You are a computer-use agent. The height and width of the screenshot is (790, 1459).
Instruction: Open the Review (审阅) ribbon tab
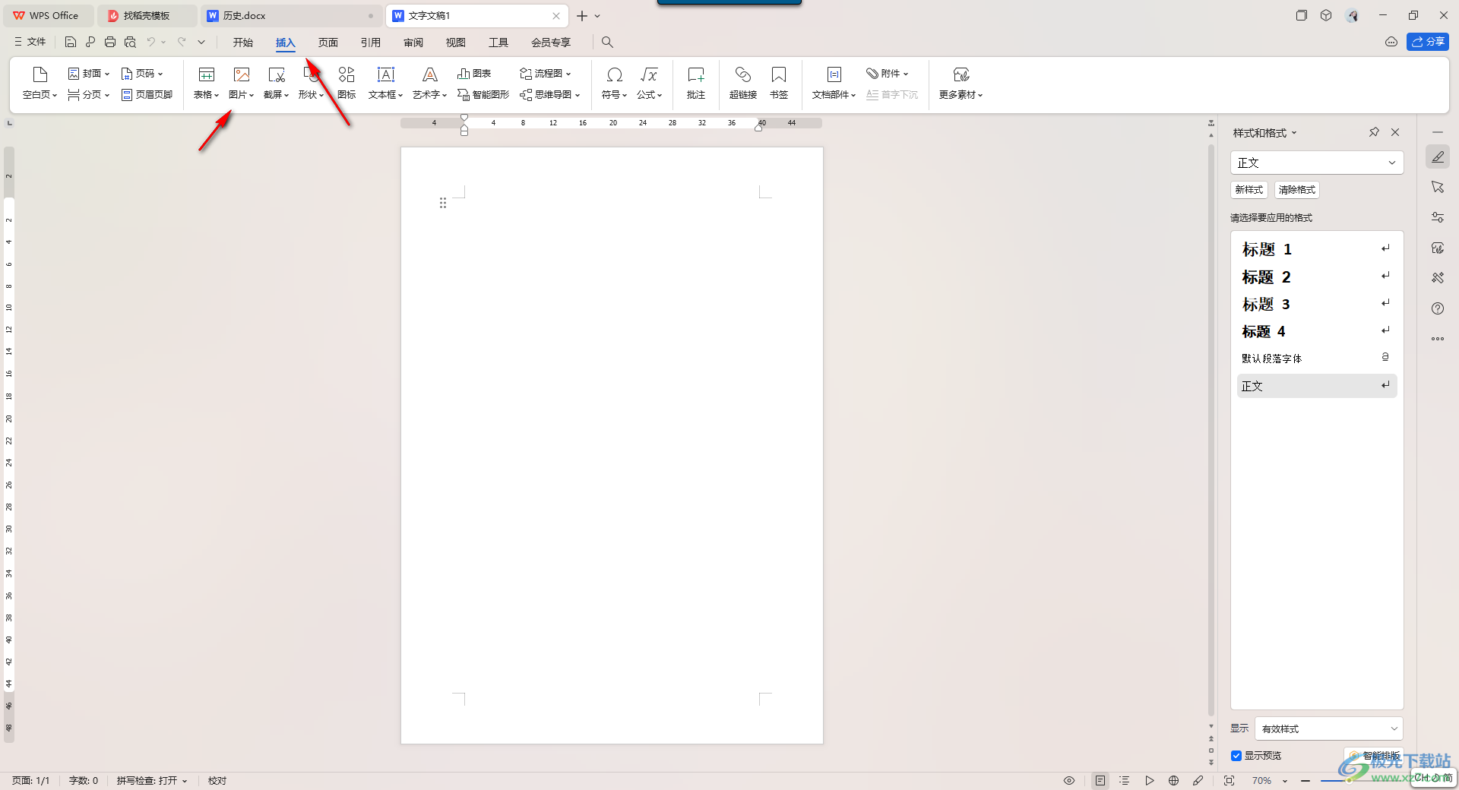tap(413, 42)
